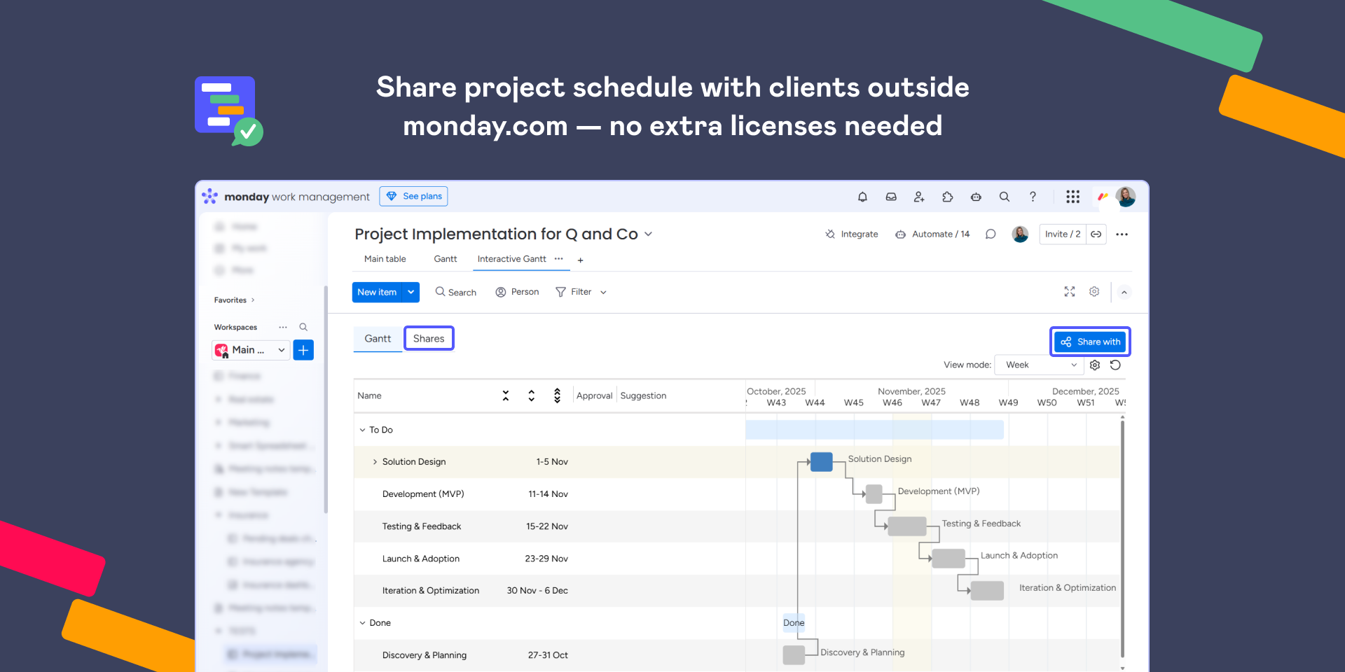Open the apps marketplace puzzle icon
Viewport: 1345px width, 672px height.
(x=947, y=197)
